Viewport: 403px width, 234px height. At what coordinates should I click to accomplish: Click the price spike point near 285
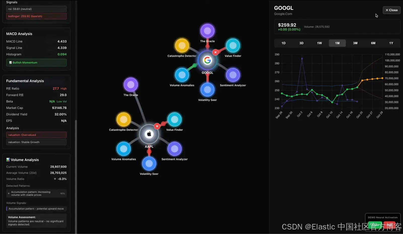302,58
